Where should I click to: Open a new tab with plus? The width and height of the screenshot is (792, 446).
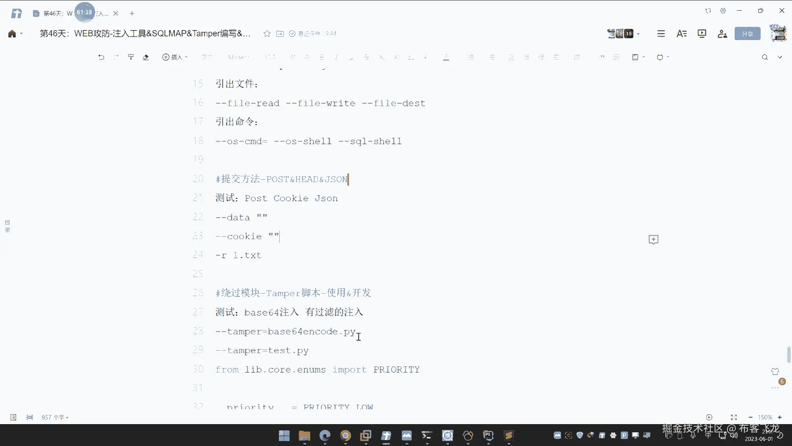tap(132, 14)
